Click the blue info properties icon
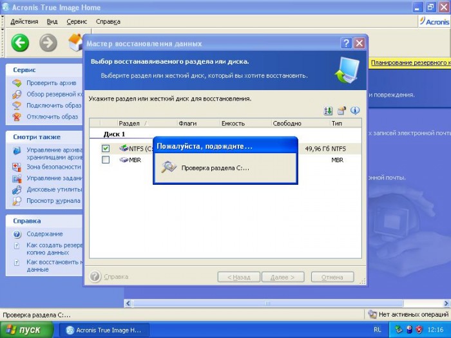 click(x=355, y=110)
